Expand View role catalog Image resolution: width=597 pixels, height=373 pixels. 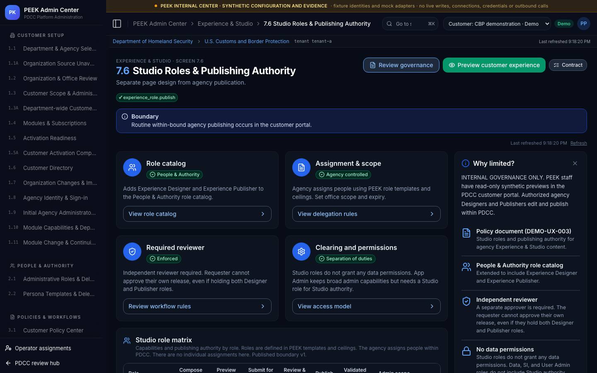(x=197, y=214)
